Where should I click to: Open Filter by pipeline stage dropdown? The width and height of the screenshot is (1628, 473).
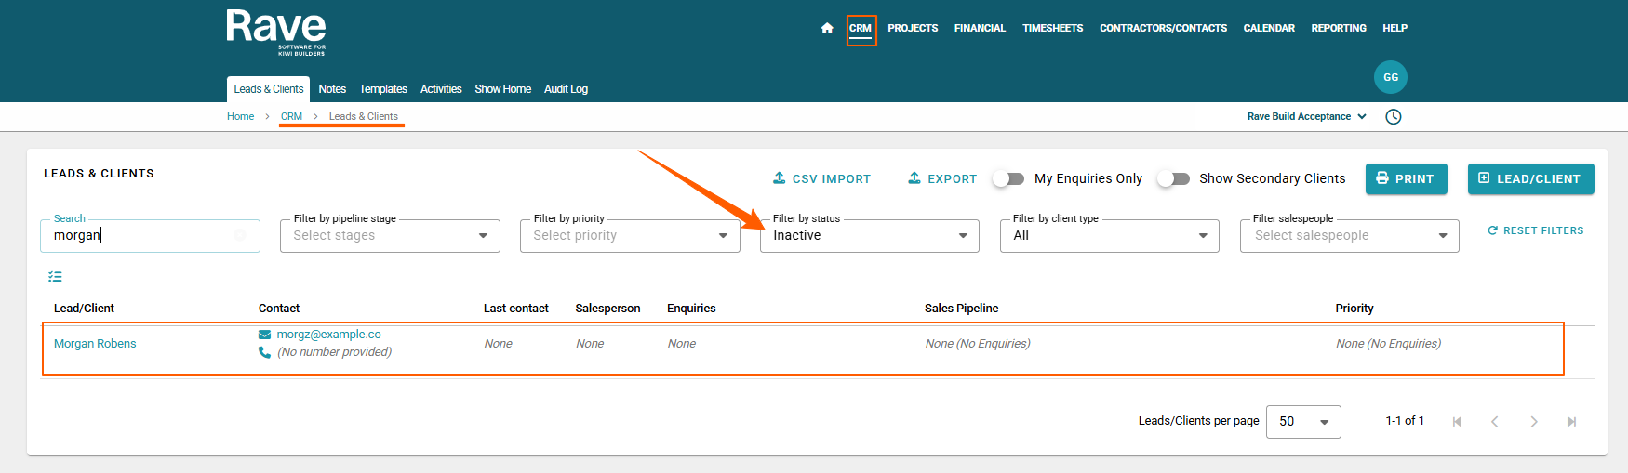[x=390, y=236]
